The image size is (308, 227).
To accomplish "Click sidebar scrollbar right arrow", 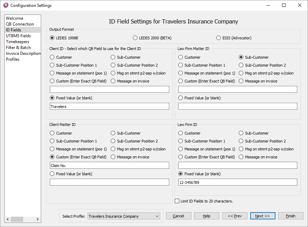I will tap(37, 219).
